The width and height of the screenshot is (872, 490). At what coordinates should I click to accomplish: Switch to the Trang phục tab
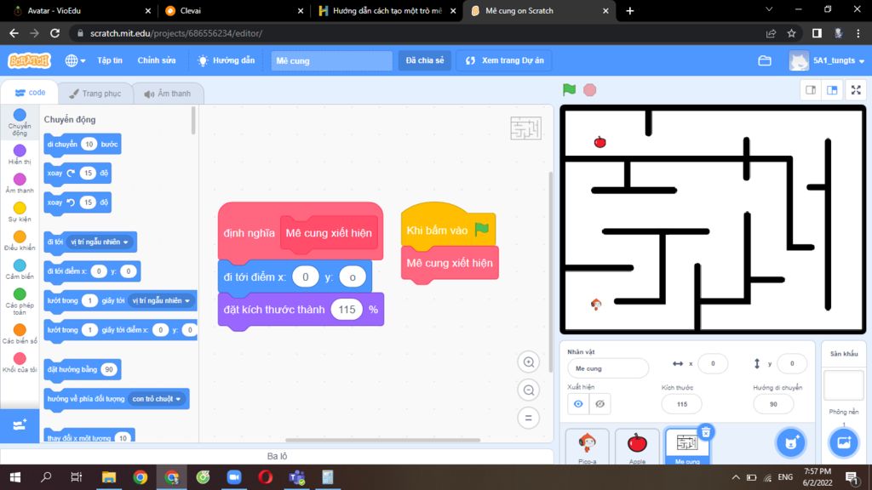click(95, 94)
